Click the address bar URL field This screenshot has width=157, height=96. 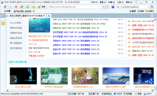pos(75,7)
